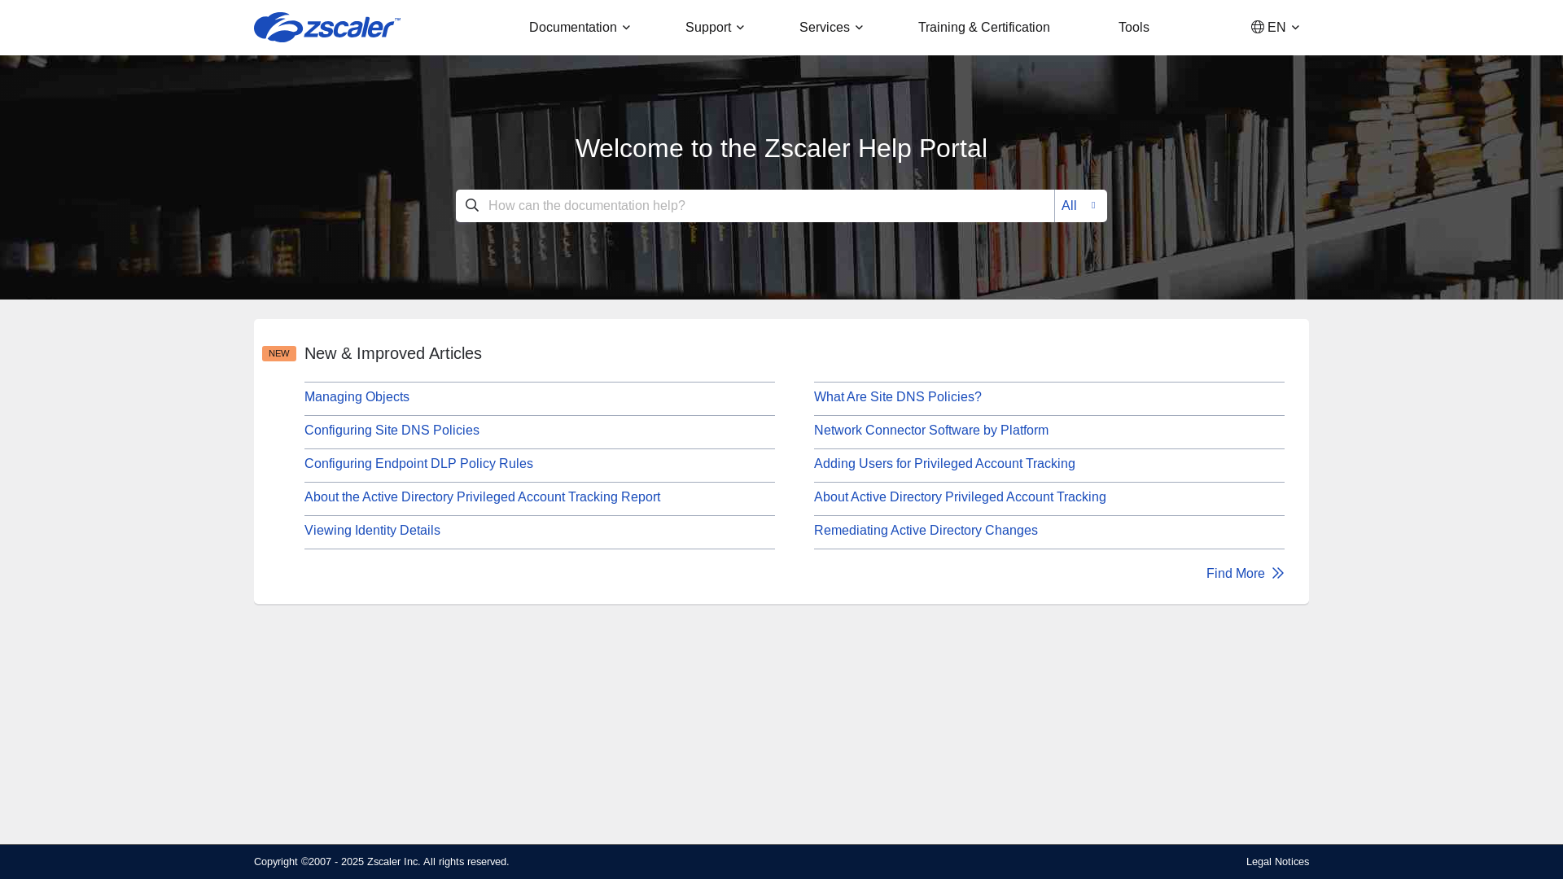1563x879 pixels.
Task: Click the copyright notice text
Action: click(x=381, y=862)
